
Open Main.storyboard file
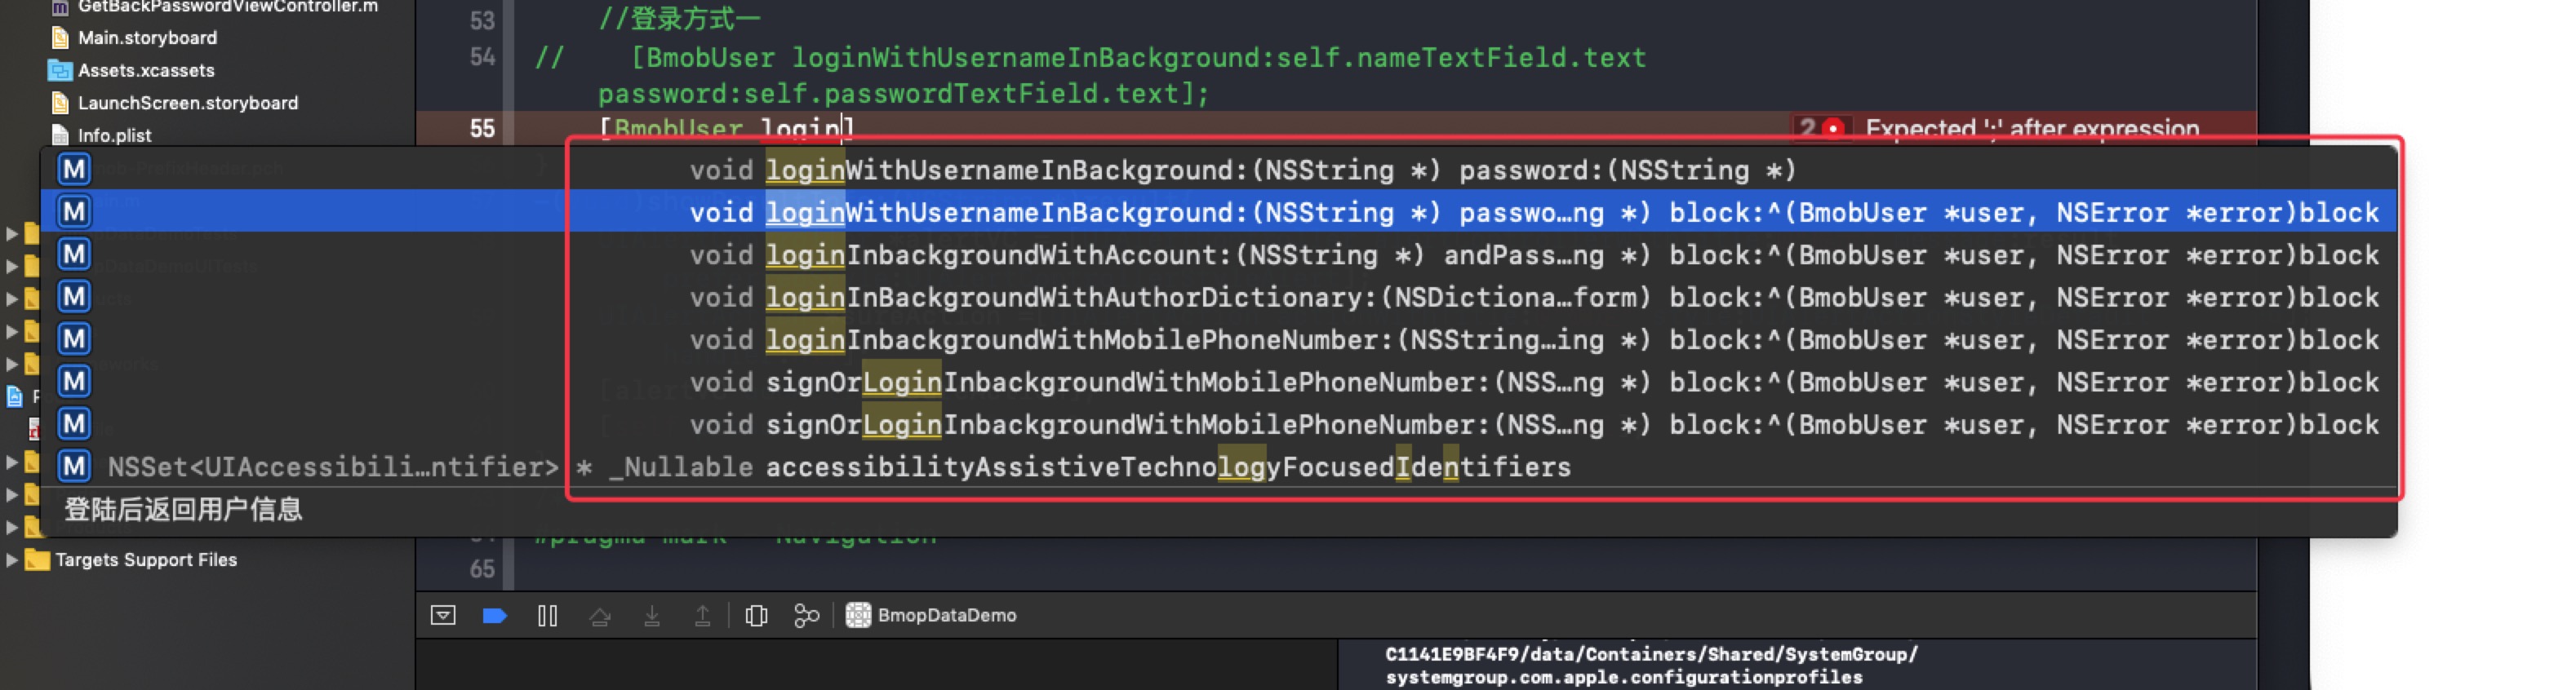[147, 38]
